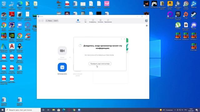200x112 pixels.
Task: Click the Schedule calendar button in Zoom
Action: (62, 67)
